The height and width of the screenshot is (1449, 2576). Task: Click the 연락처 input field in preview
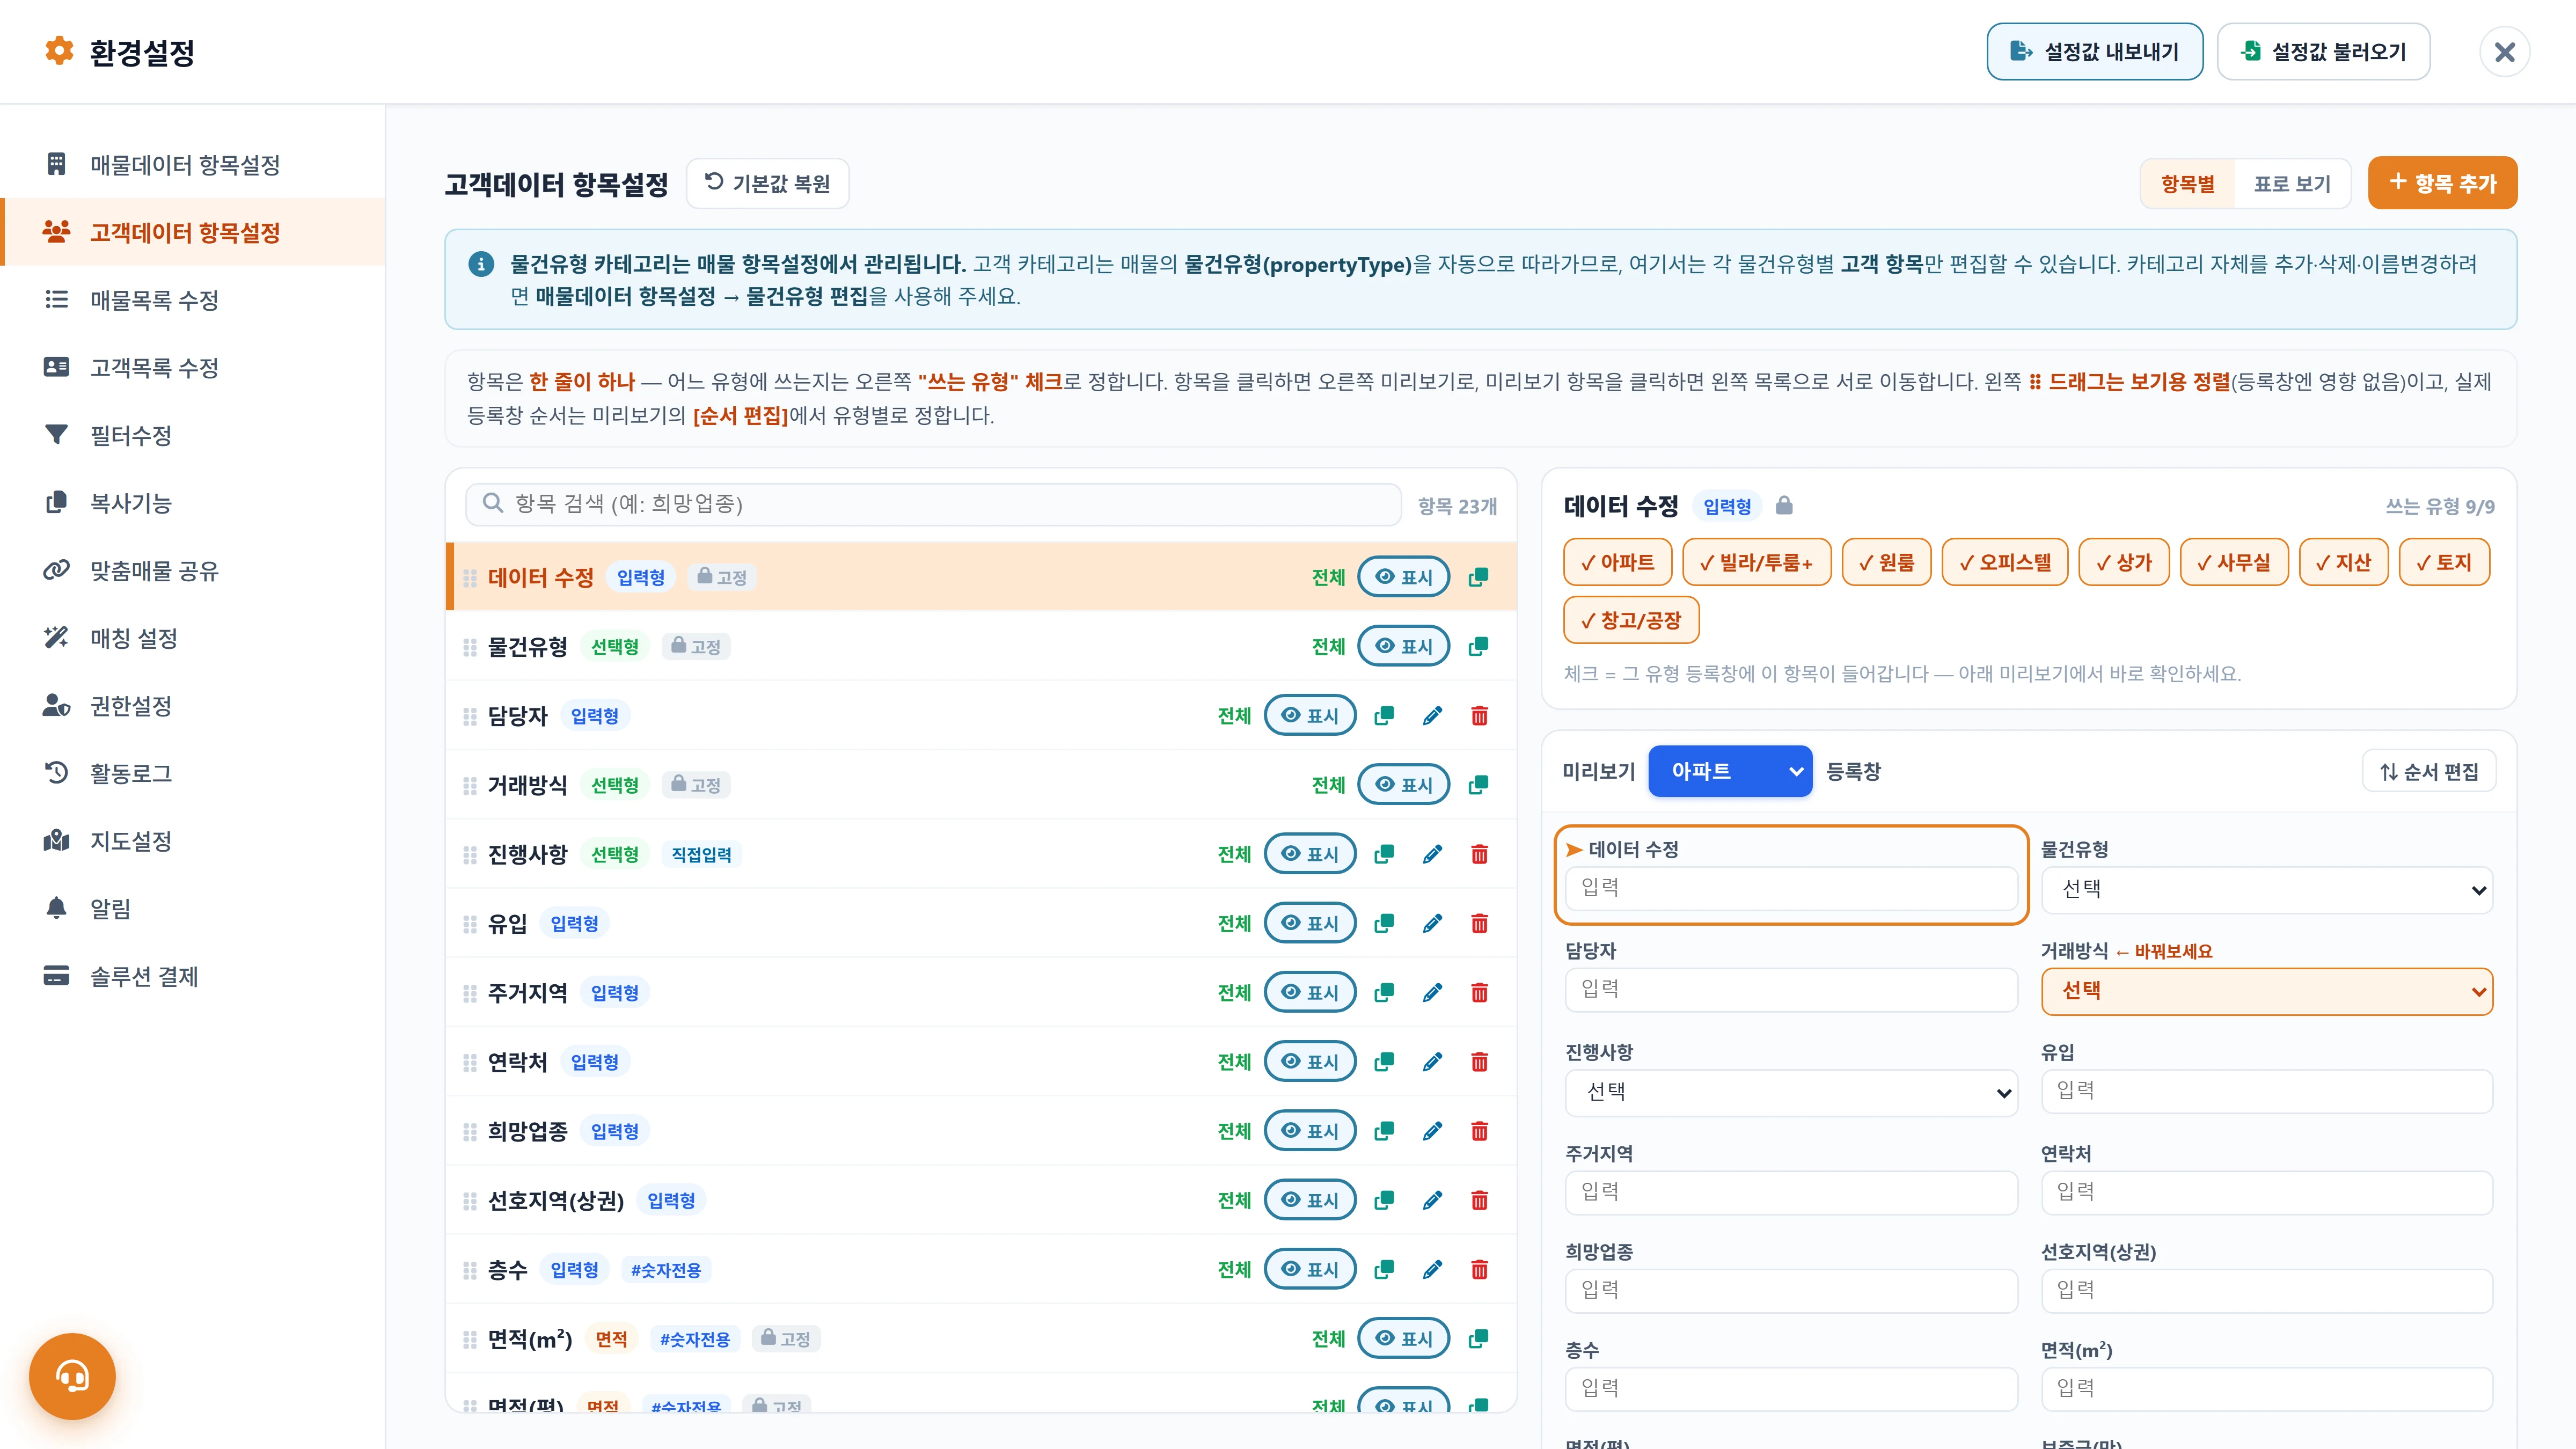[2266, 1192]
